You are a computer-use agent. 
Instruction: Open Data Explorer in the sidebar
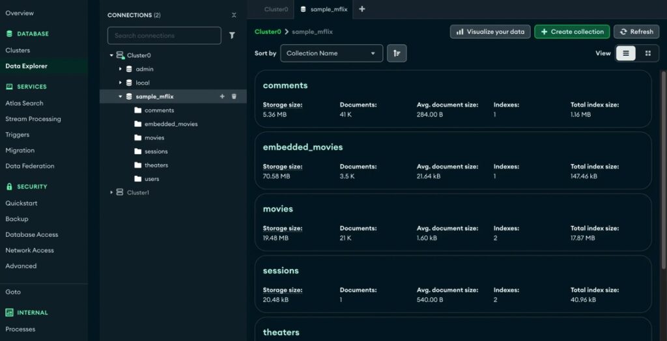tap(26, 66)
